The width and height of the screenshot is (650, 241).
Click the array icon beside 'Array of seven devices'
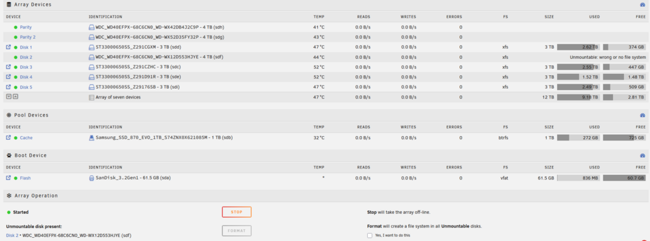pos(92,98)
